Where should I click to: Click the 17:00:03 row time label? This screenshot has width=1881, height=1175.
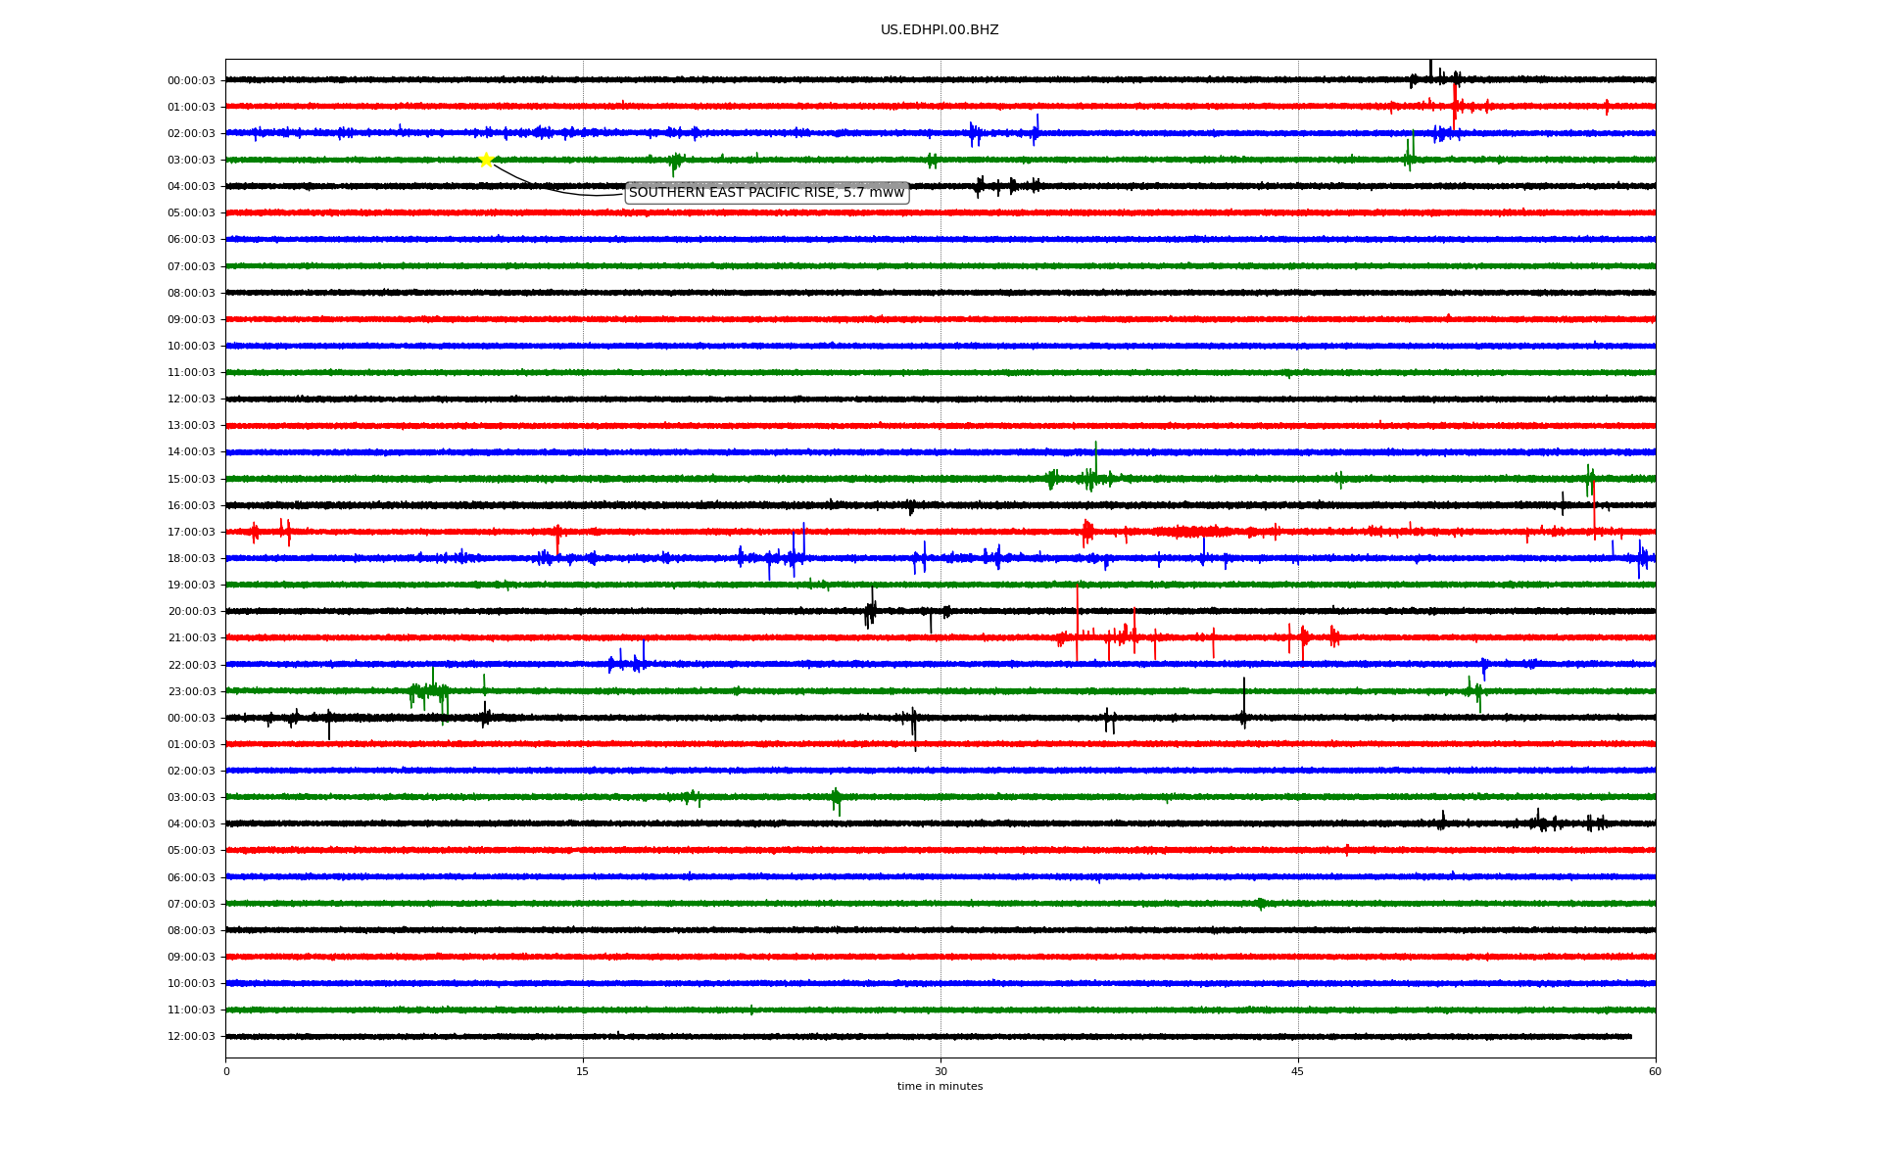191,533
